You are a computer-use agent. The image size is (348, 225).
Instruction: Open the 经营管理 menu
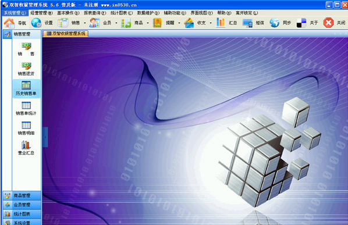41,13
